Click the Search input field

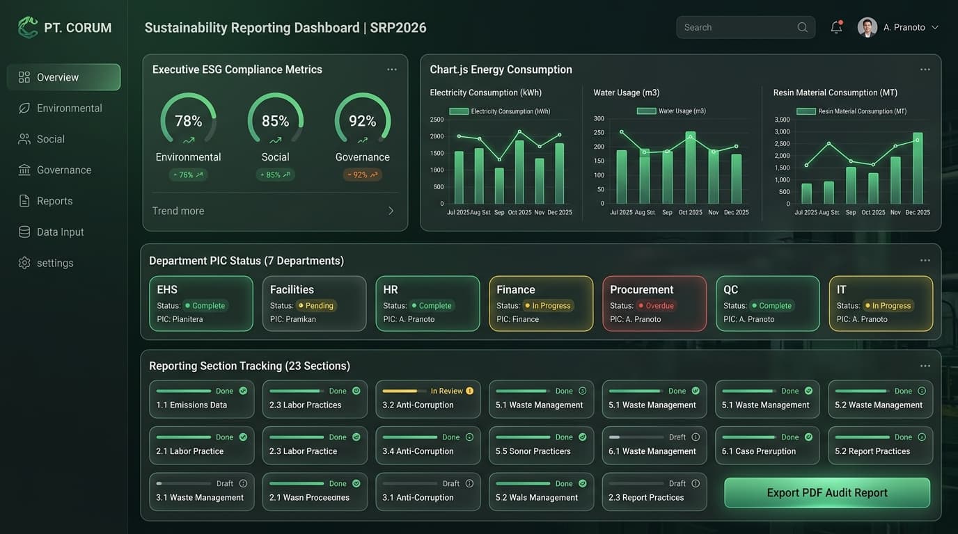coord(746,27)
